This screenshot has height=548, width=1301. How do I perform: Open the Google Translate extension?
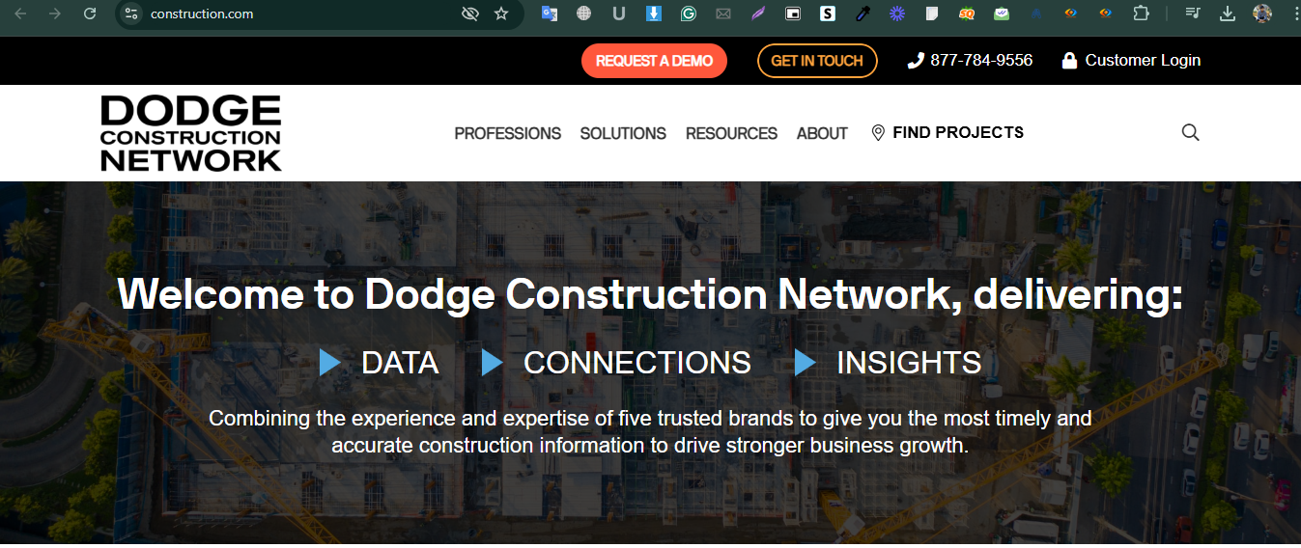tap(550, 14)
